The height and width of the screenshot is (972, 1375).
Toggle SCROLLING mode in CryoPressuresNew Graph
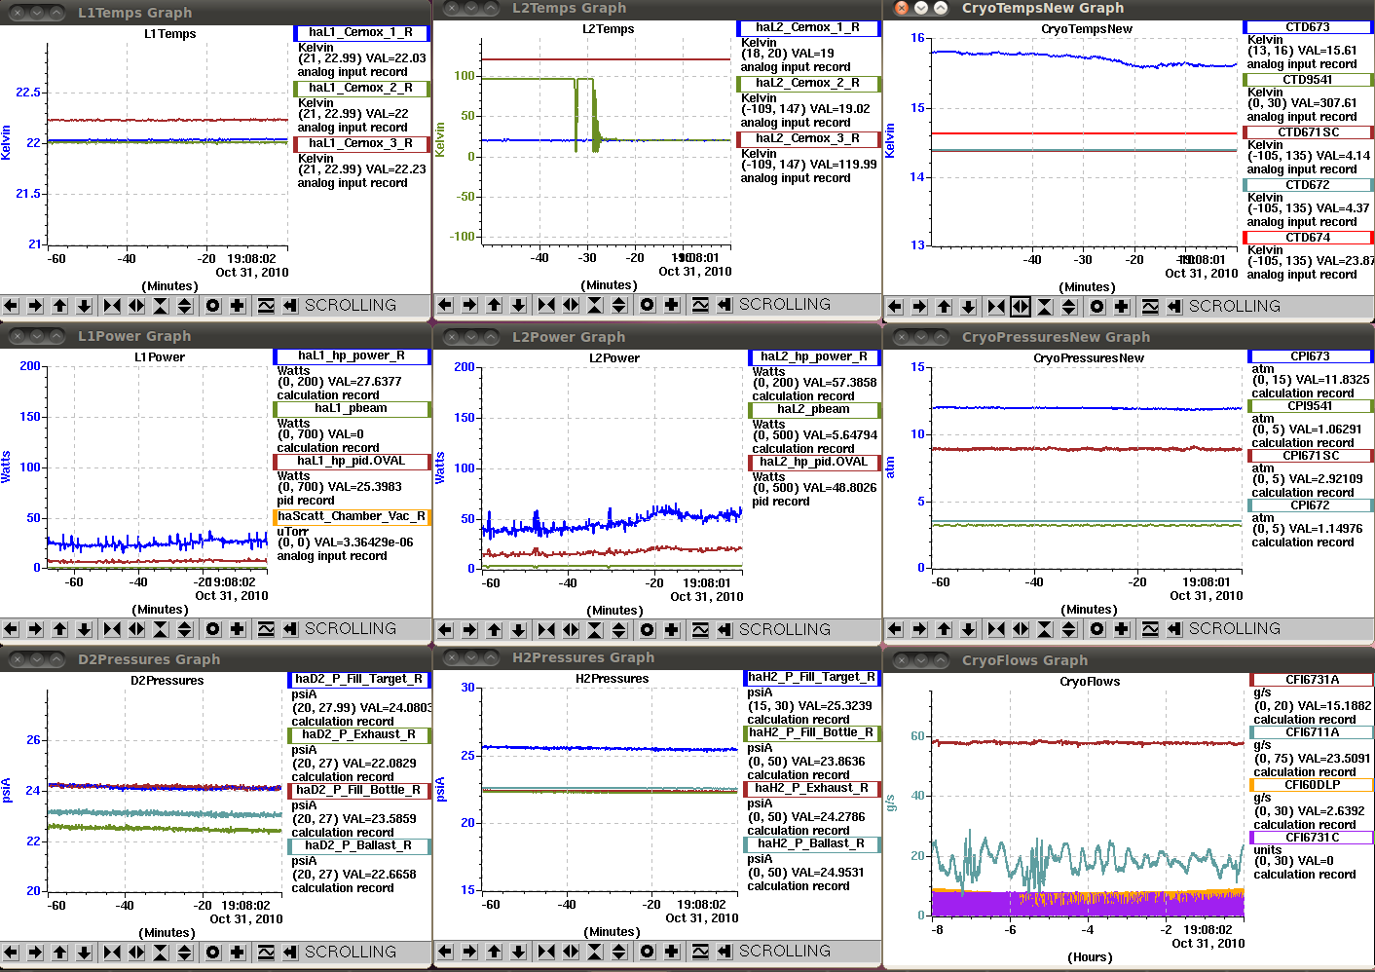[1235, 629]
